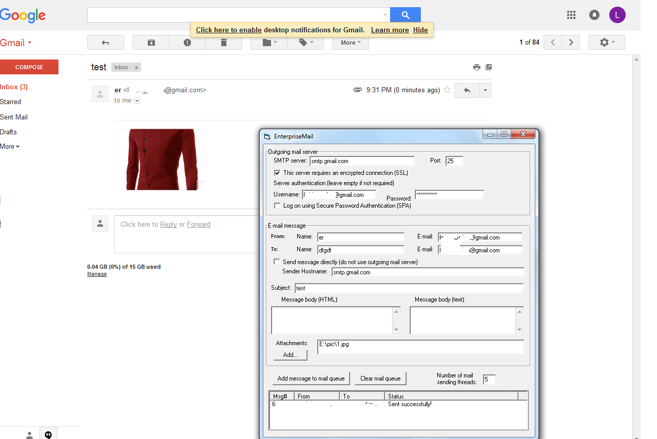
Task: Click the From Name field 'er'
Action: (361, 237)
